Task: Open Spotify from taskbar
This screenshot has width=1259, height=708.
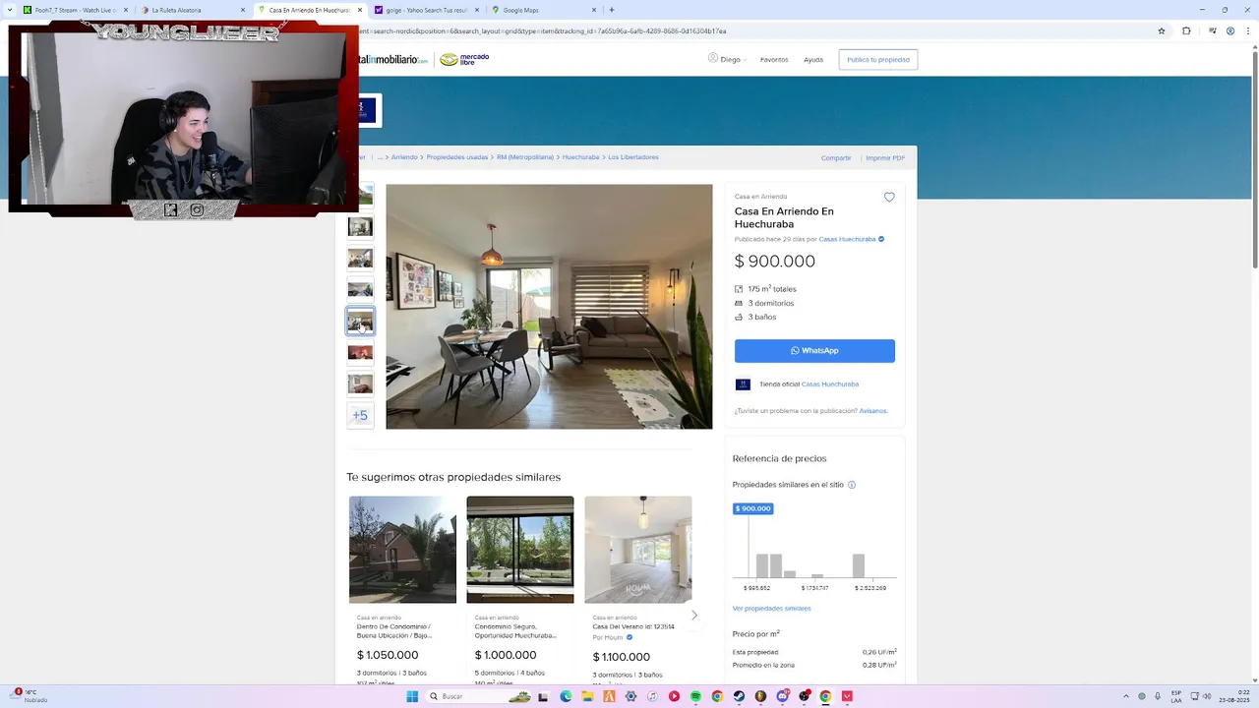Action: coord(695,696)
